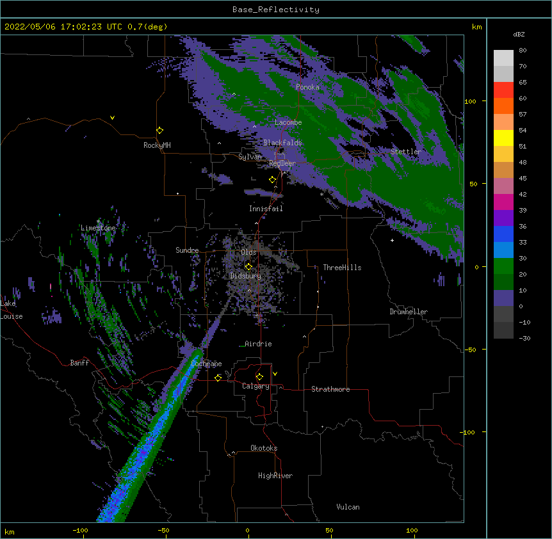
Task: Click the Innisfail city label
Action: 266,209
